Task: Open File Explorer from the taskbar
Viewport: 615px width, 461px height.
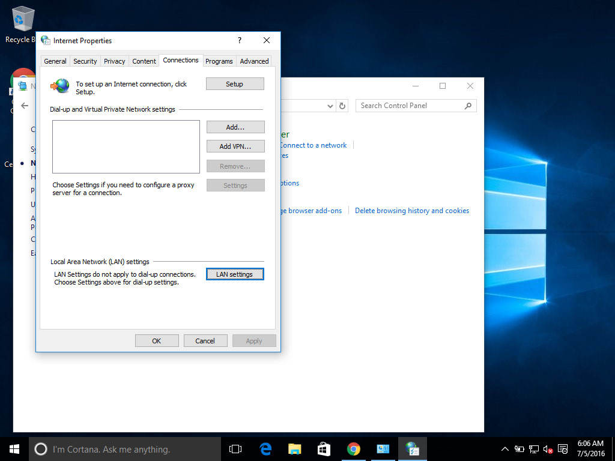Action: pos(295,449)
